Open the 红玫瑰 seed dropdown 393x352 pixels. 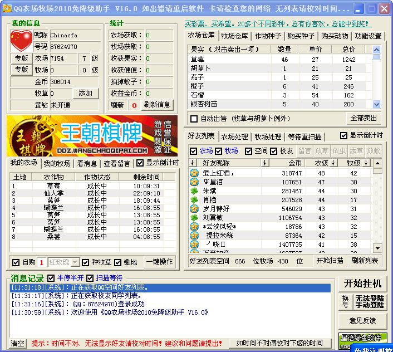(x=75, y=262)
